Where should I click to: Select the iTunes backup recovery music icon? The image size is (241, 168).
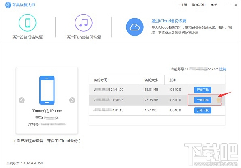click(x=84, y=23)
